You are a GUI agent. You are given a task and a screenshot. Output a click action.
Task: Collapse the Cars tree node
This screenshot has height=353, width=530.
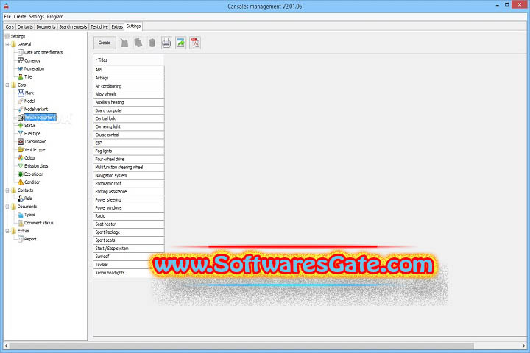7,85
